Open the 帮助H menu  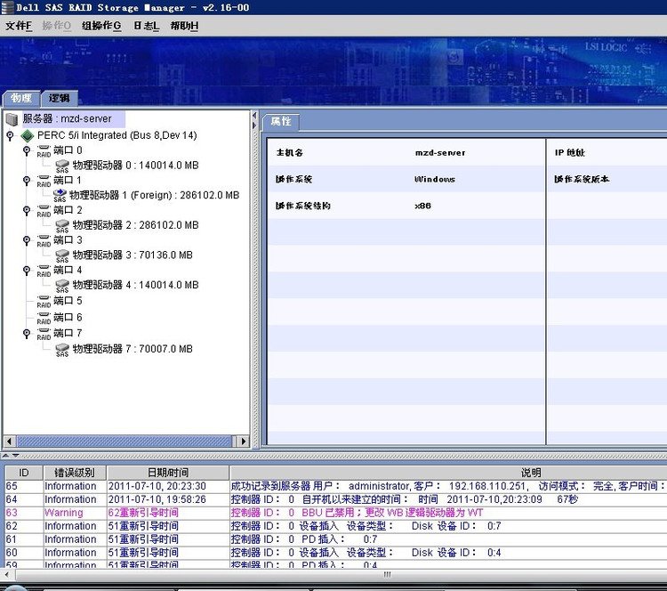[x=184, y=26]
